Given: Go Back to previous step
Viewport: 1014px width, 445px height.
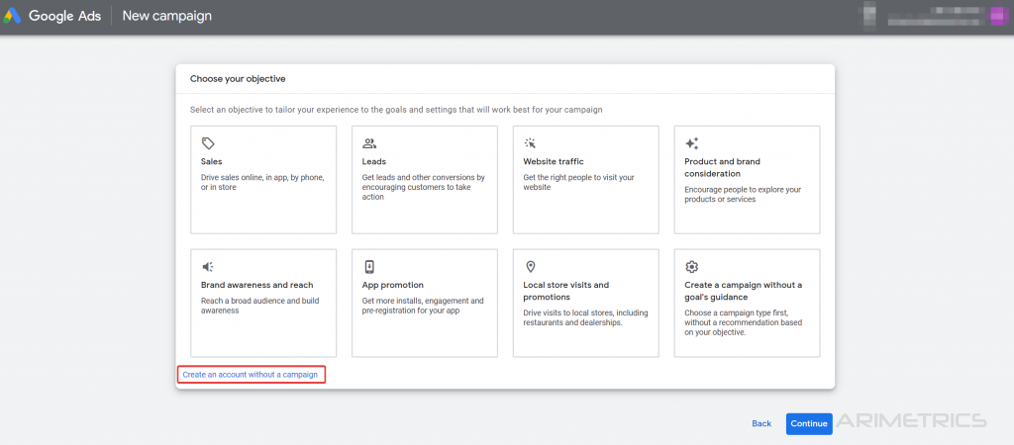Looking at the screenshot, I should coord(761,423).
